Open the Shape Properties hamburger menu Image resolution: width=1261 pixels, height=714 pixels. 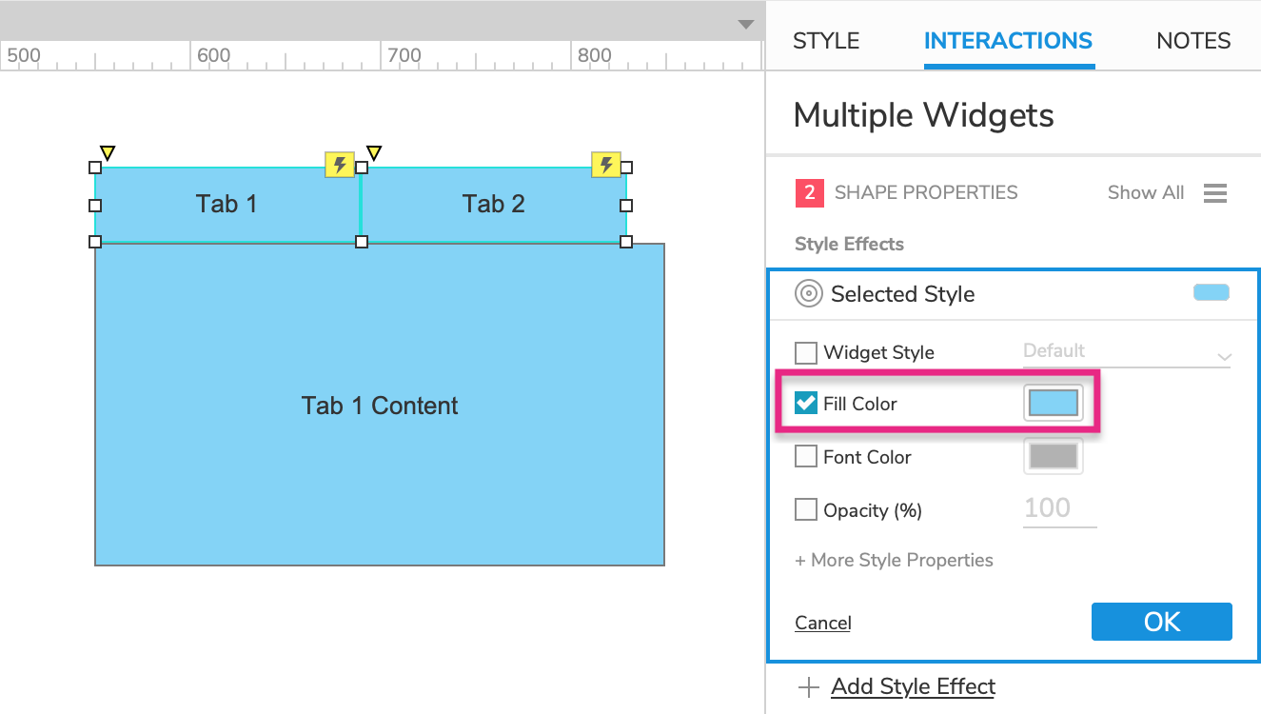(x=1214, y=193)
